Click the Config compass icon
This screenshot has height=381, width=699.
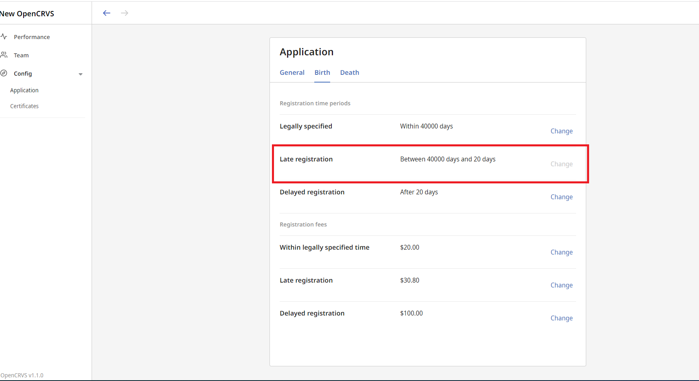(x=4, y=73)
